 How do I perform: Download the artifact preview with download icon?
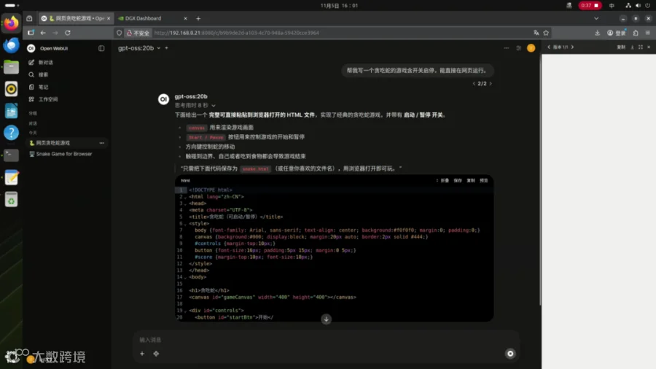632,47
